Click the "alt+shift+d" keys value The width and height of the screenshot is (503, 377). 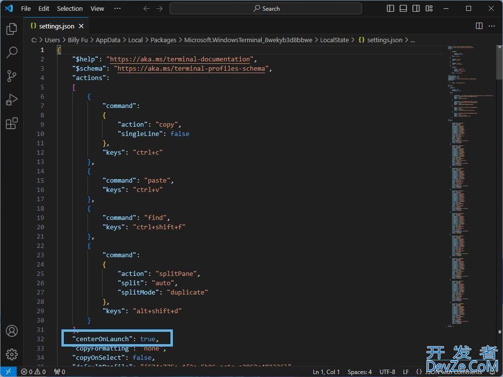[157, 311]
